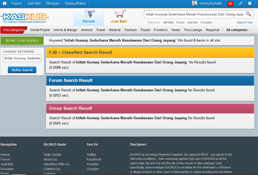258x175 pixels.
Task: Open the Google+ link in Find Us
Action: click(93, 169)
